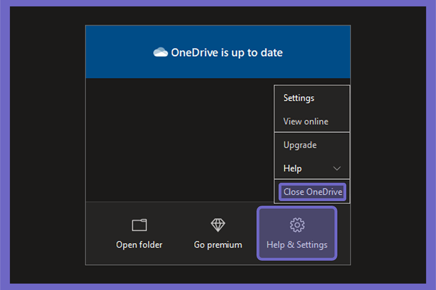Click the word "OneDrive" in header title
The width and height of the screenshot is (436, 290).
coord(195,52)
